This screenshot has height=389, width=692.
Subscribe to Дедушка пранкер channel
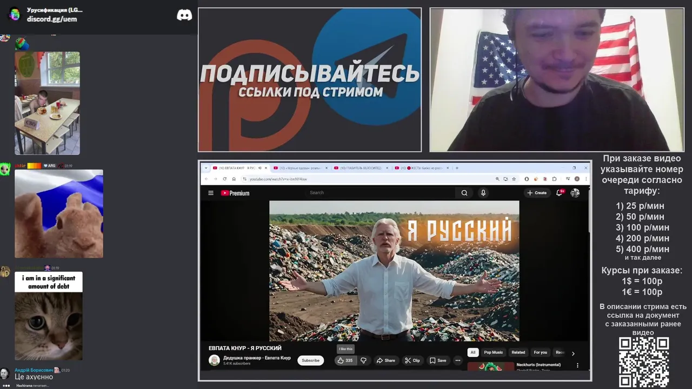coord(310,360)
